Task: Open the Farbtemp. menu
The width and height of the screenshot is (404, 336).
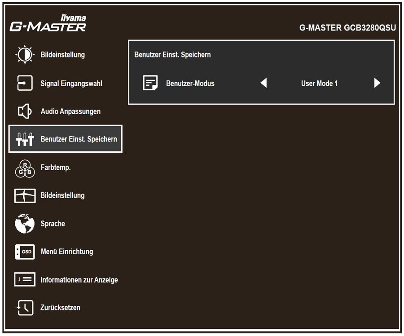Action: [56, 168]
